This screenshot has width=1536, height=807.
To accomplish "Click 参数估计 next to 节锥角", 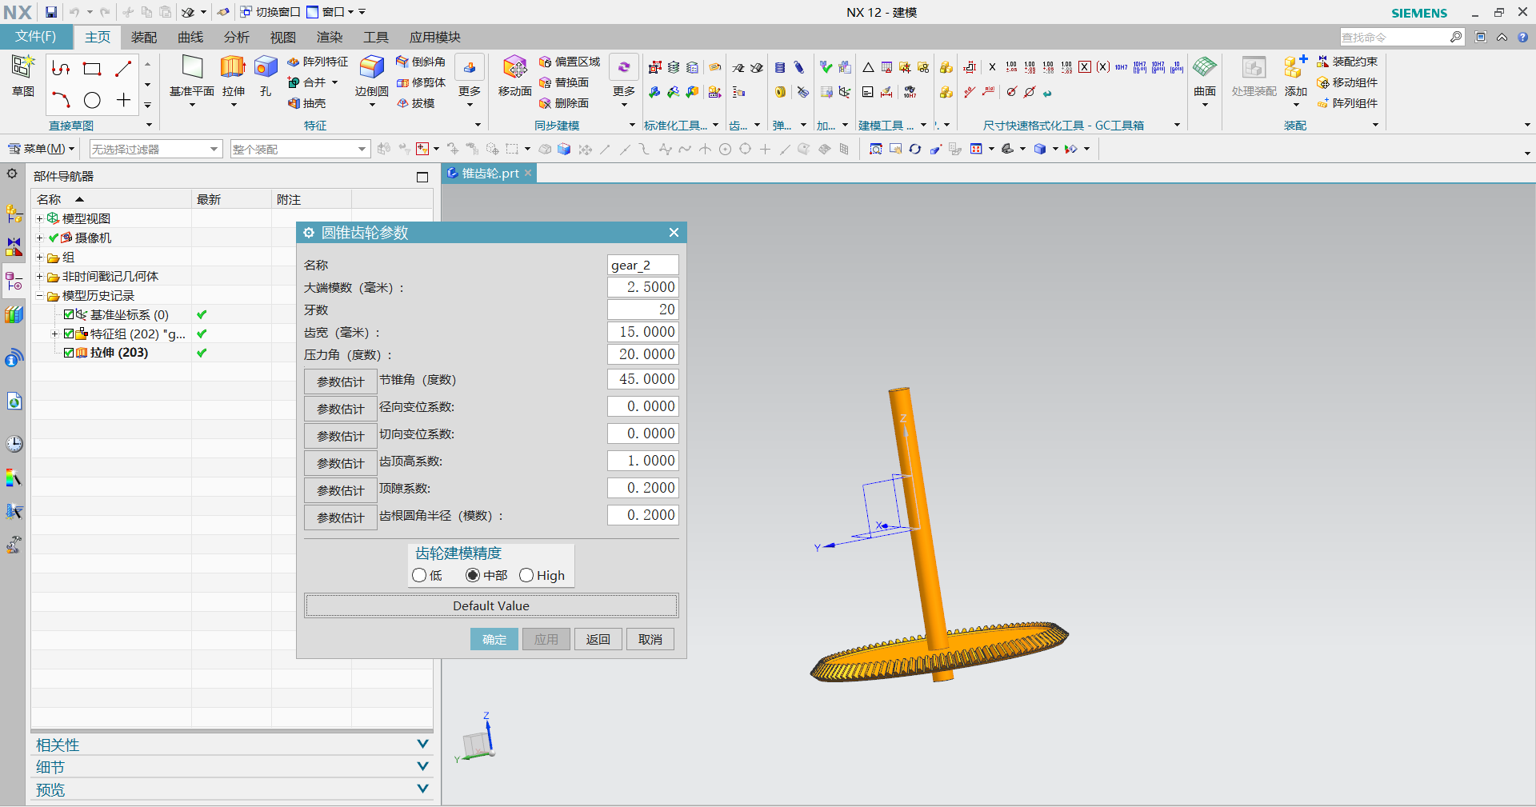I will tap(341, 382).
